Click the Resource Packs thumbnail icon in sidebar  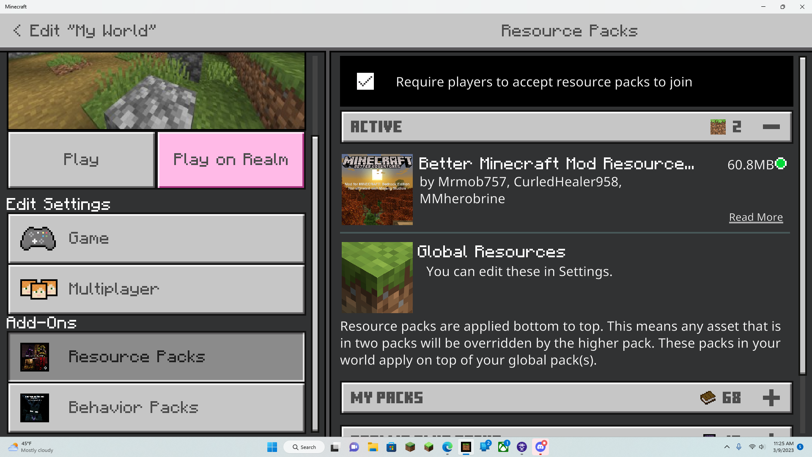click(x=35, y=357)
